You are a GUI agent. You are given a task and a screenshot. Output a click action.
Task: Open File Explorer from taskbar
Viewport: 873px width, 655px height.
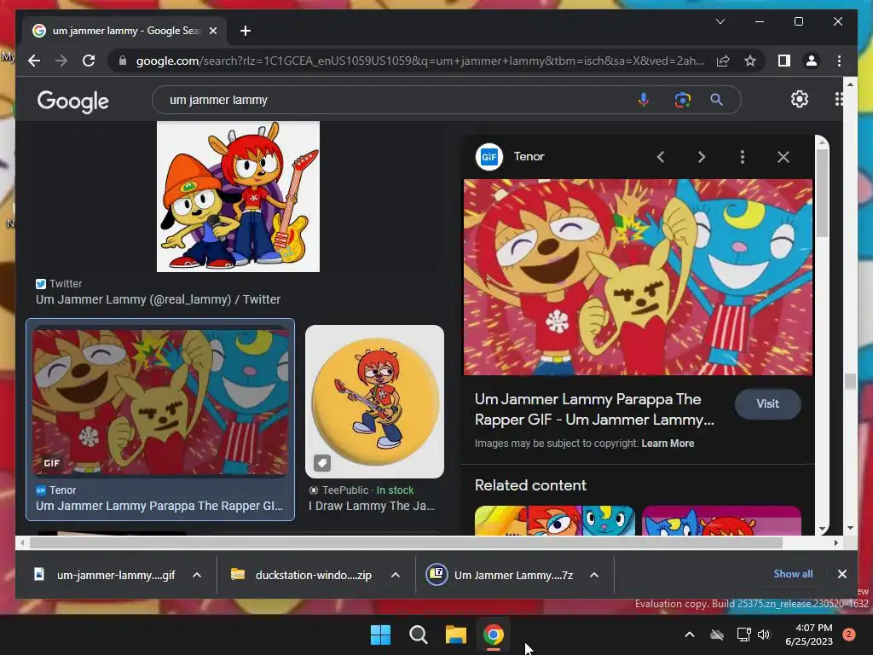click(x=455, y=635)
